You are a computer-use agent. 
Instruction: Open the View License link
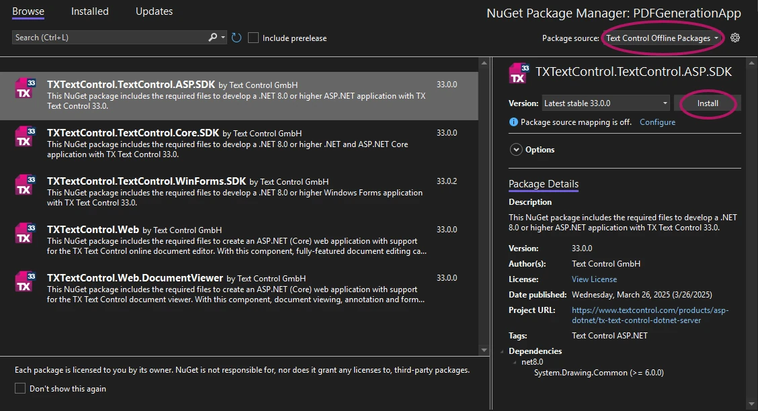(594, 279)
